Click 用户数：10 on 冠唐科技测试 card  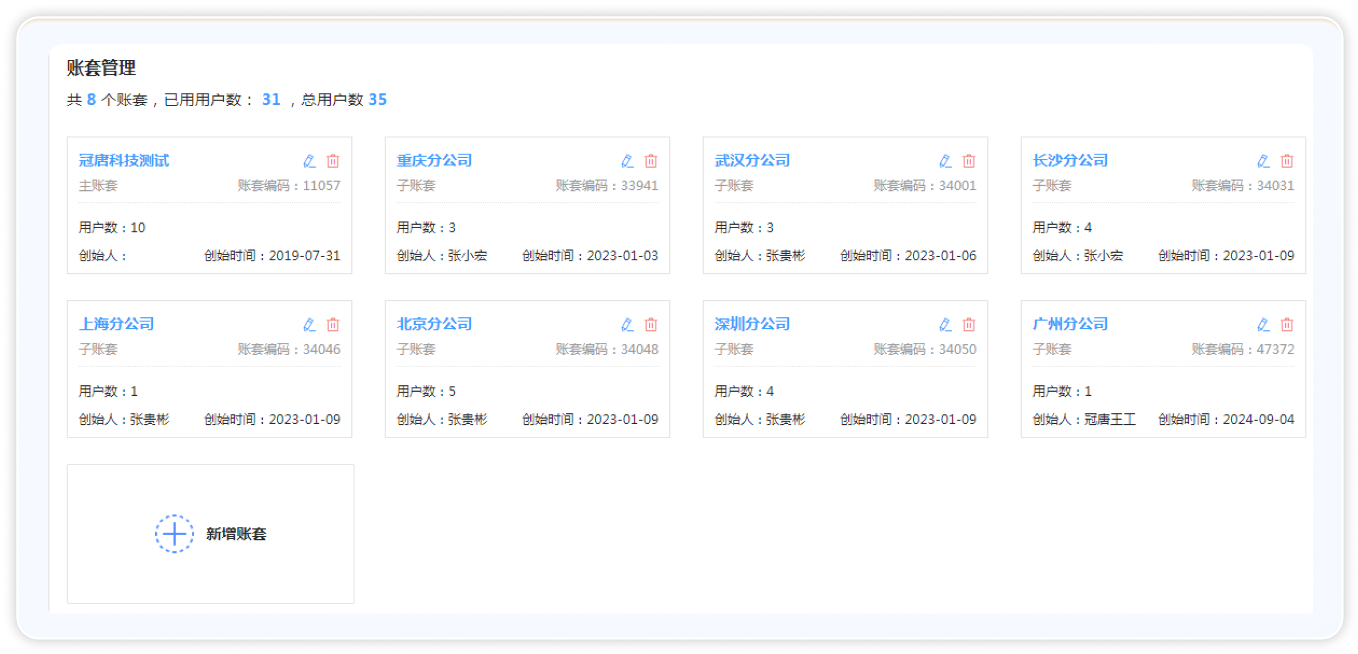112,228
